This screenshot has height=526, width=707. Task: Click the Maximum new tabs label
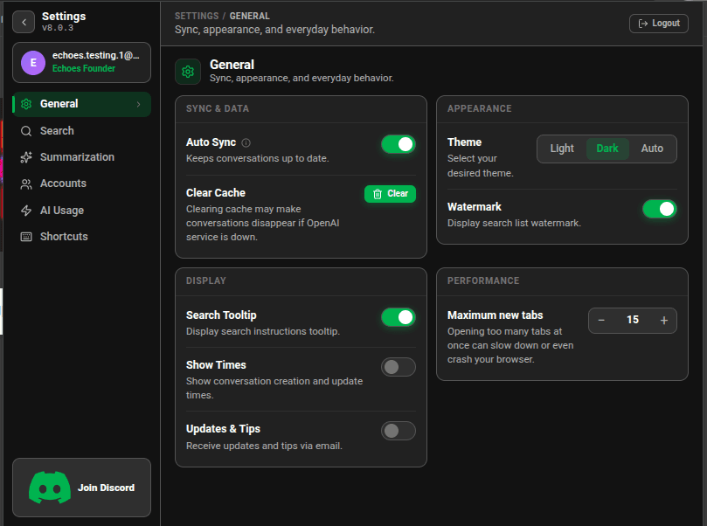[x=495, y=315]
